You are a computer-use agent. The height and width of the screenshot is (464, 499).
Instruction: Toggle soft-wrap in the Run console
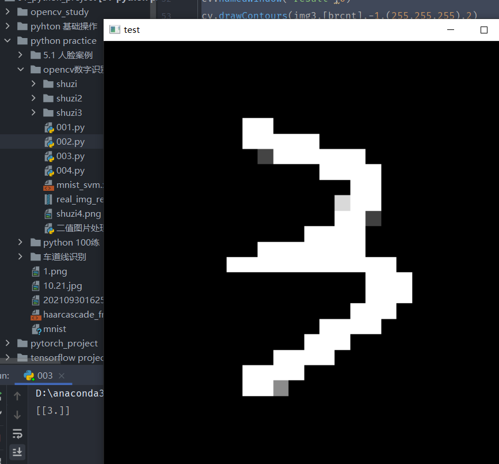pyautogui.click(x=17, y=433)
